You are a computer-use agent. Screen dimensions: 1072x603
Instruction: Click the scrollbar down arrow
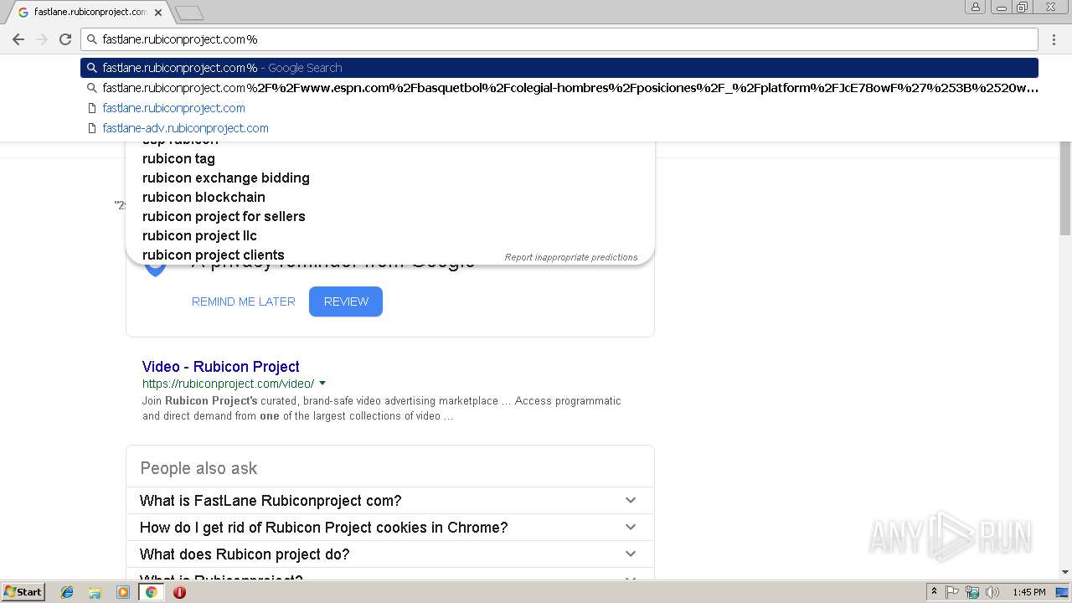(x=1065, y=572)
